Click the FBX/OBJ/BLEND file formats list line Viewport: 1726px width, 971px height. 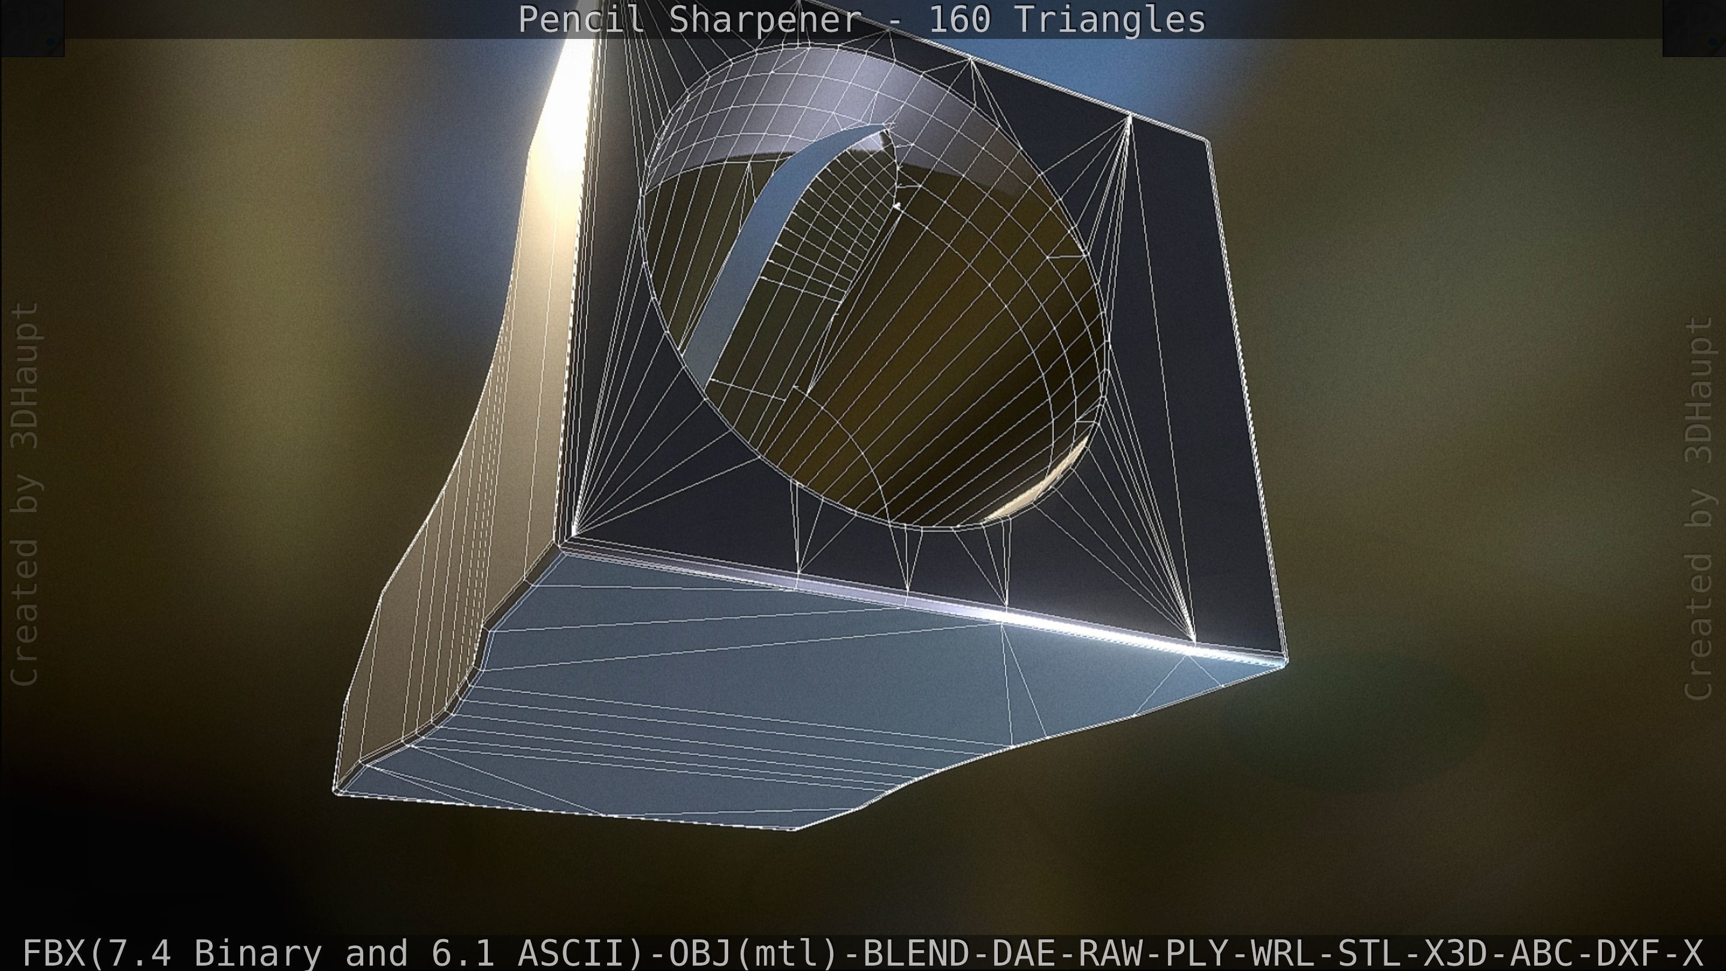(x=862, y=952)
